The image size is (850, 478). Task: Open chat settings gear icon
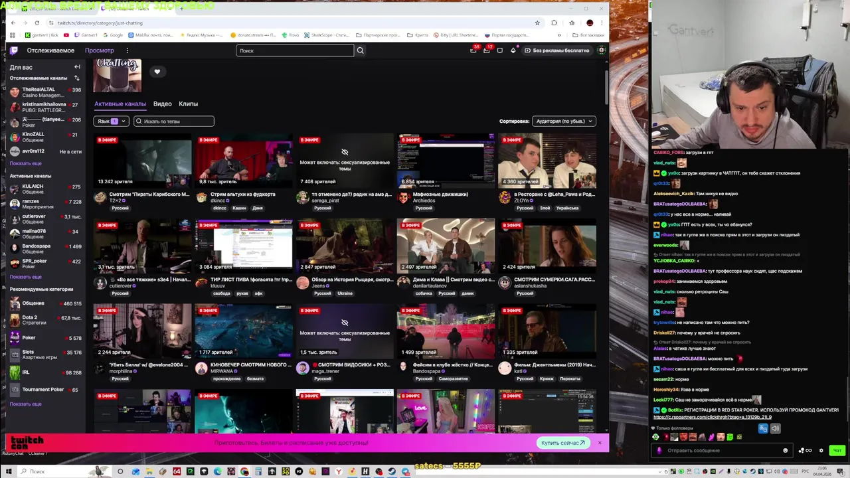821,450
